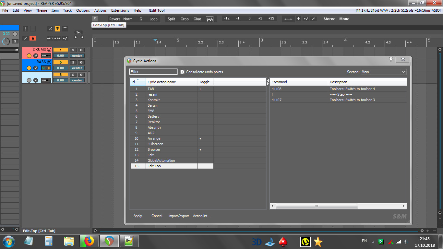This screenshot has height=249, width=443.
Task: Open FX wrench on DRUMS track
Action: click(36, 56)
